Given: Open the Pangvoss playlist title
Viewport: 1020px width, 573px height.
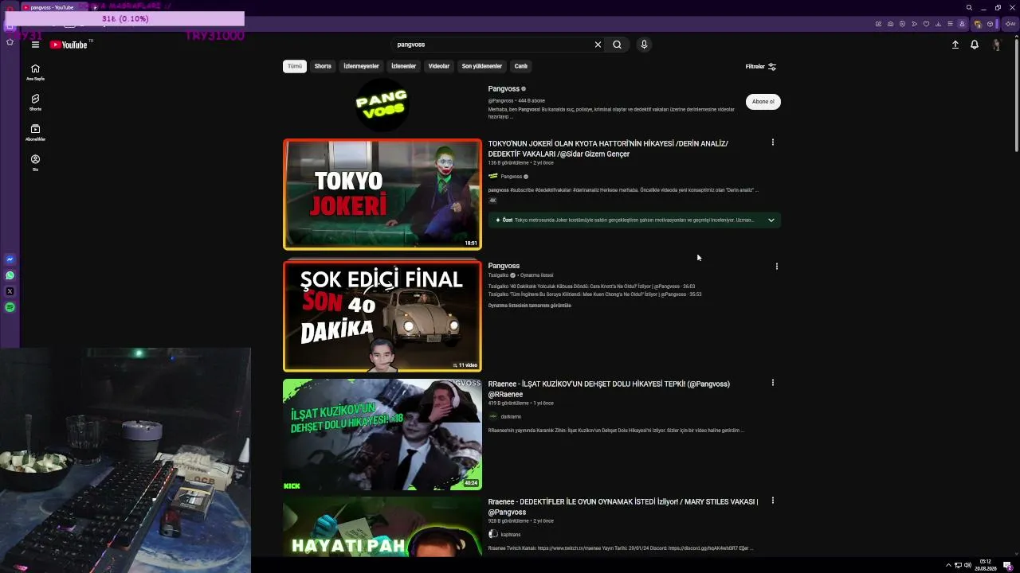Looking at the screenshot, I should click(x=504, y=266).
